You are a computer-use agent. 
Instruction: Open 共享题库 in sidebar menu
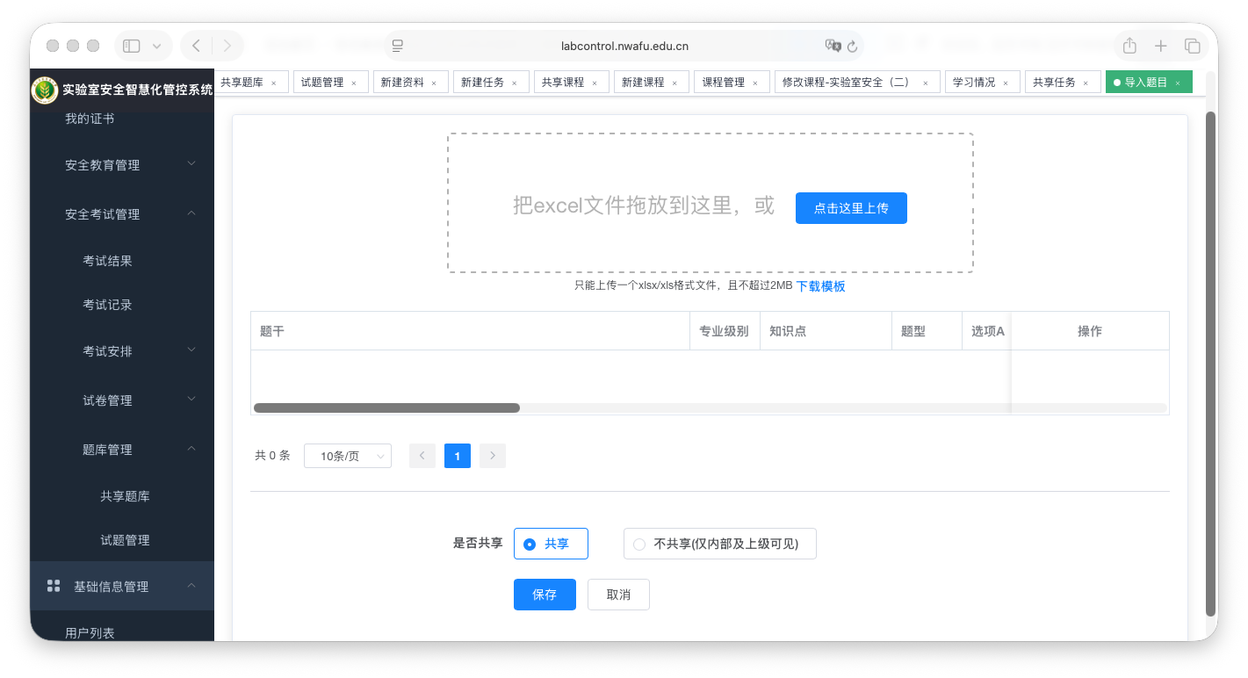pos(125,496)
